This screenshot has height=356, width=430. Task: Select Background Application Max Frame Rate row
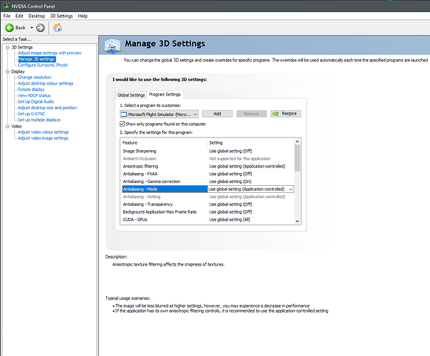tap(208, 212)
